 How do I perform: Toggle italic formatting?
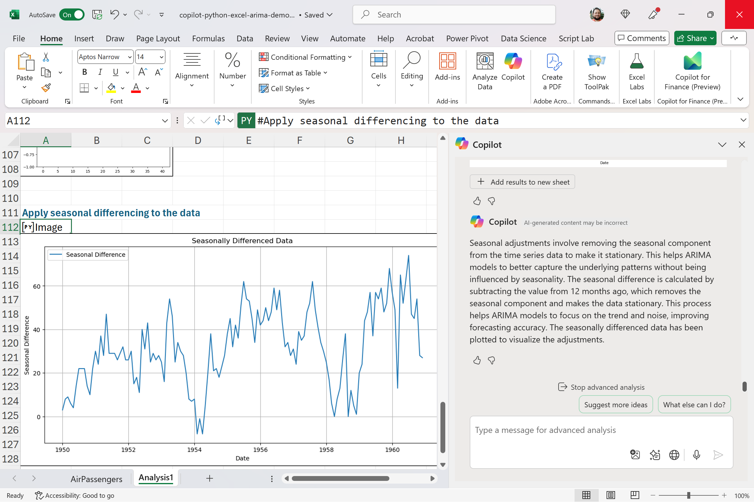(100, 72)
